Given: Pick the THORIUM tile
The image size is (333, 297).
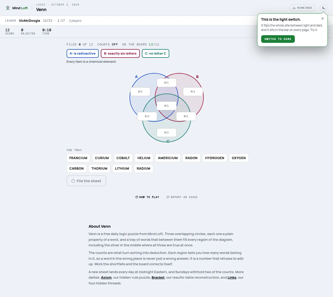Looking at the screenshot, I should 100,169.
